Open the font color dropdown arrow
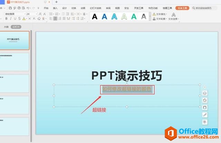The width and height of the screenshot is (221, 143). pos(26,19)
